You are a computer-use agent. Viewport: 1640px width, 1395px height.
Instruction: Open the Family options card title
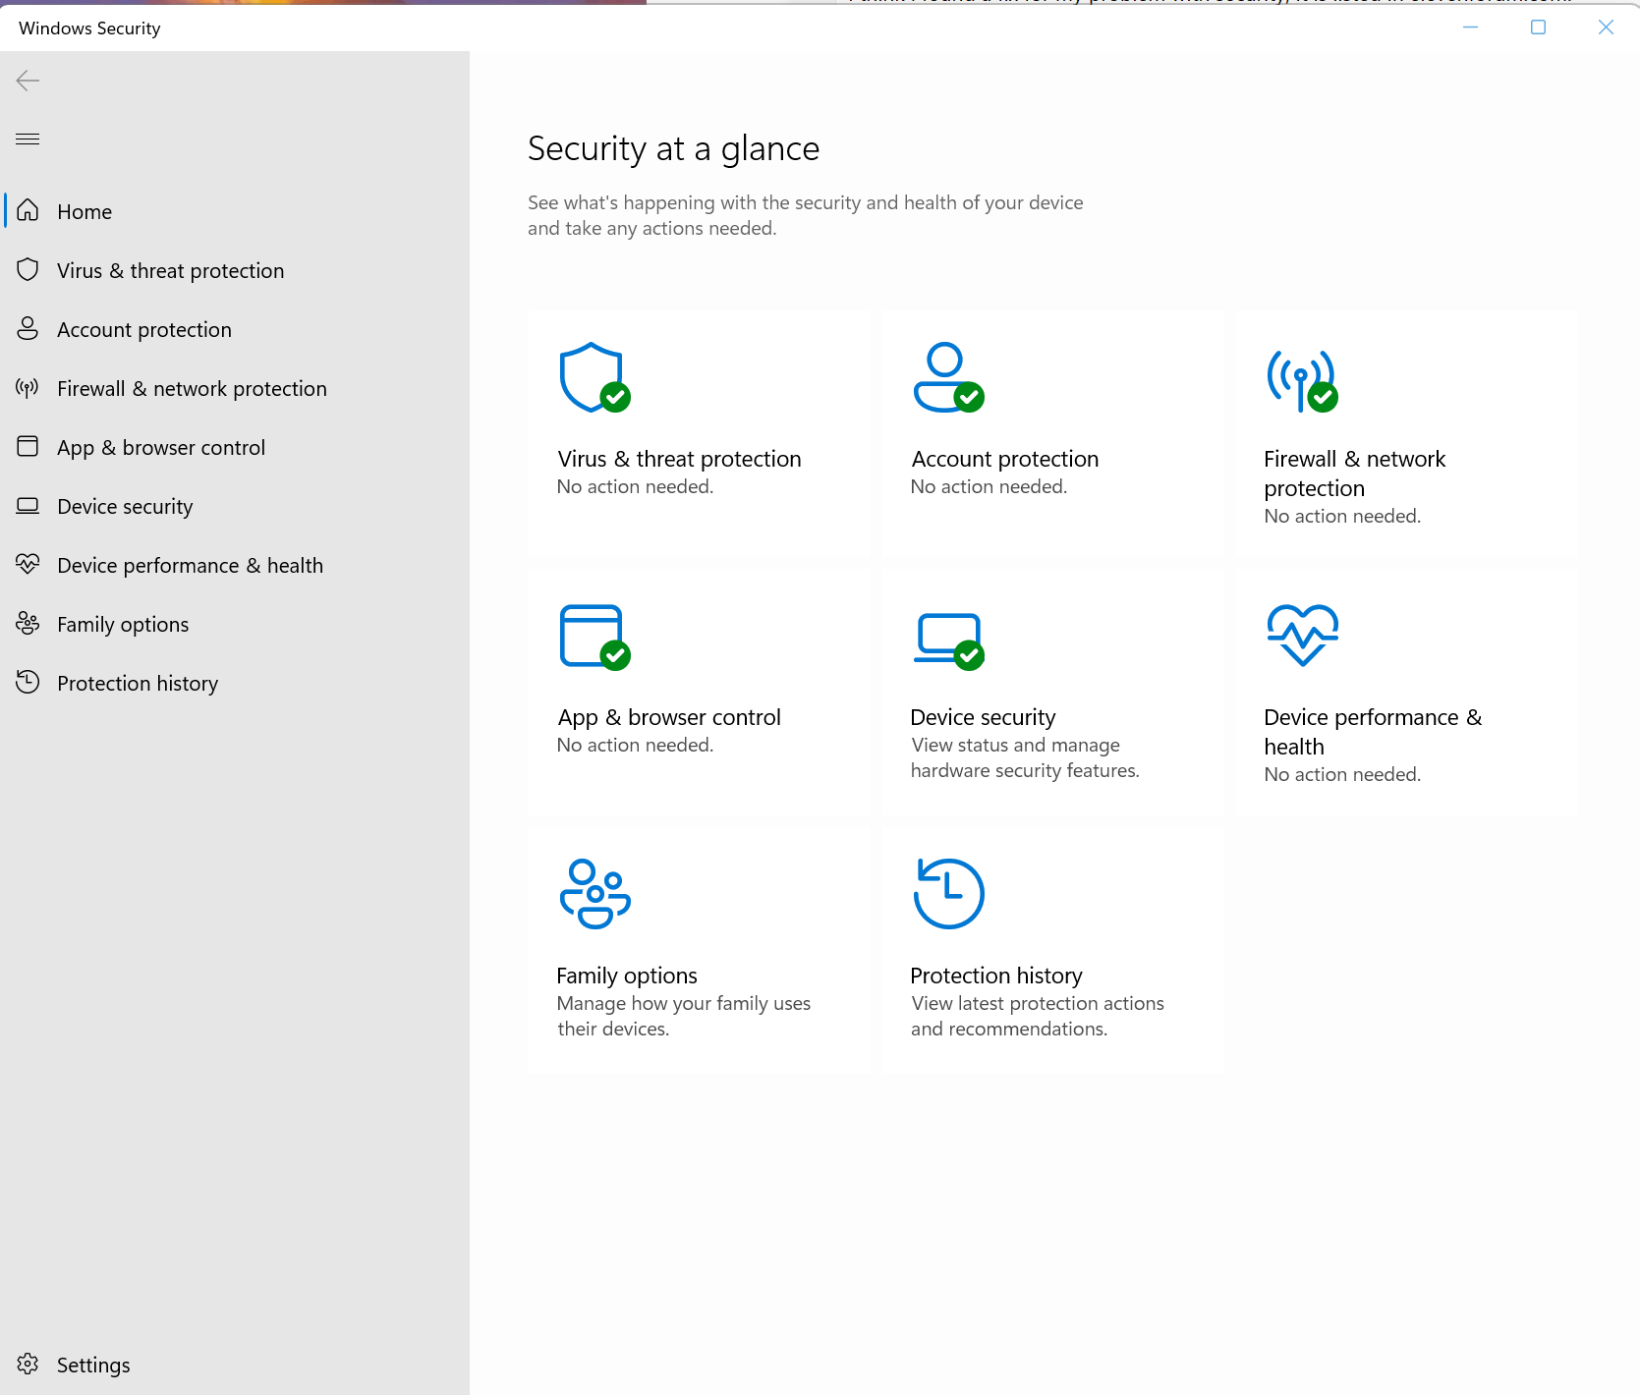pos(627,976)
